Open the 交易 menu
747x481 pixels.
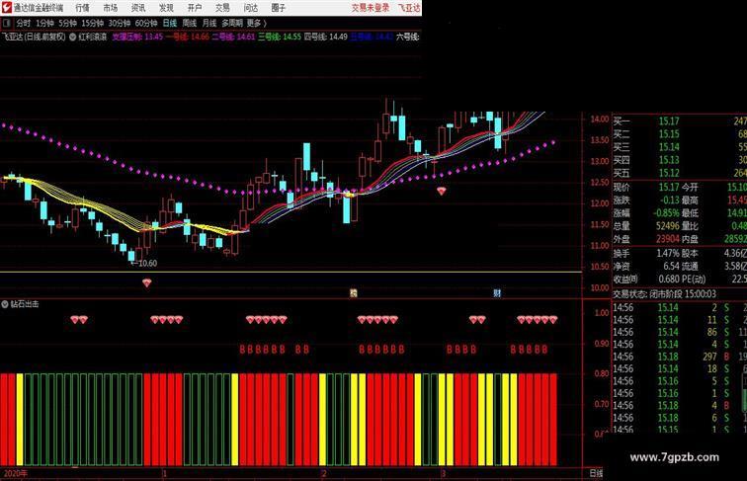point(222,8)
